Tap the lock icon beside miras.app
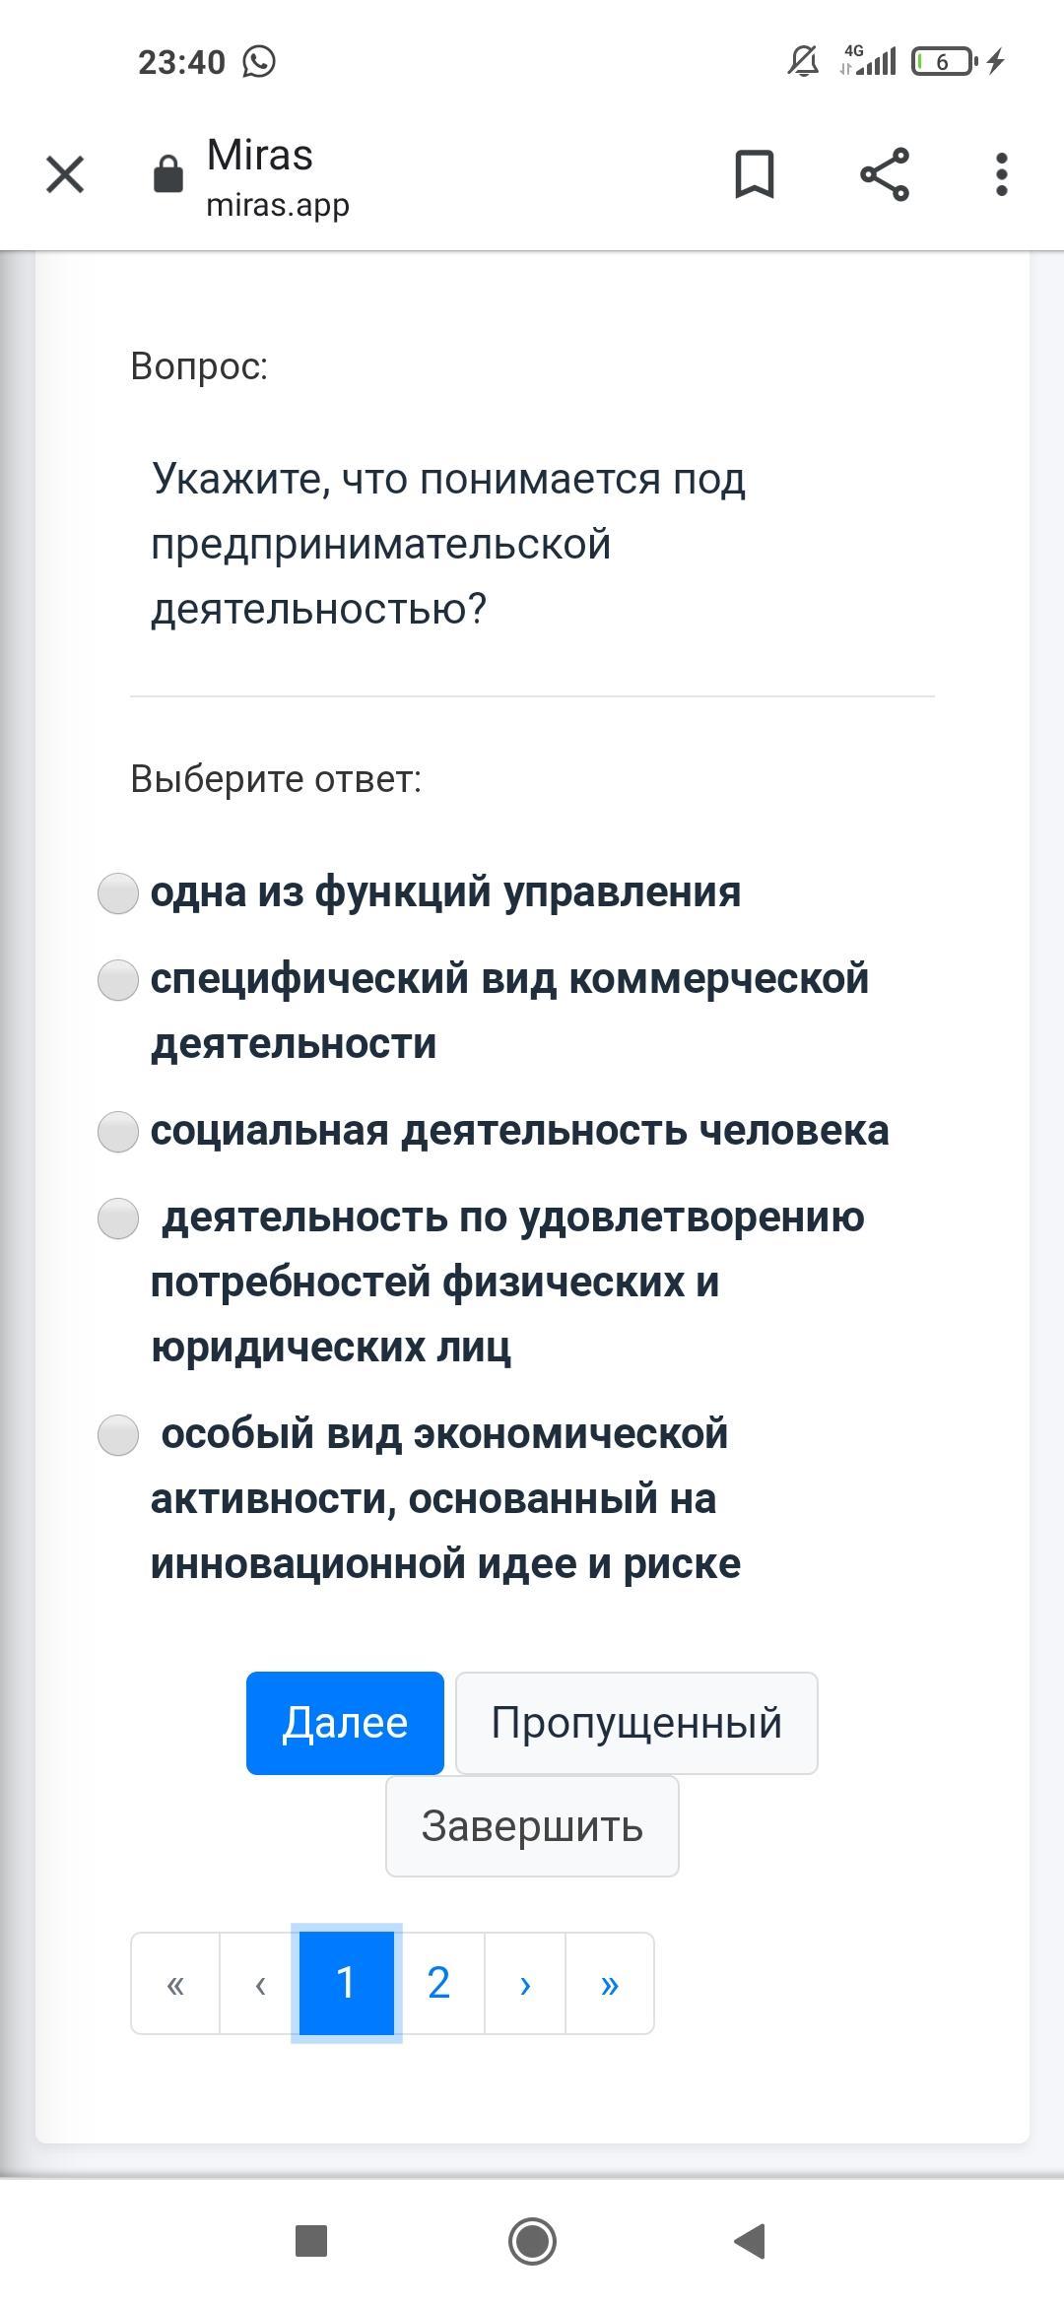The width and height of the screenshot is (1064, 2305). click(168, 175)
